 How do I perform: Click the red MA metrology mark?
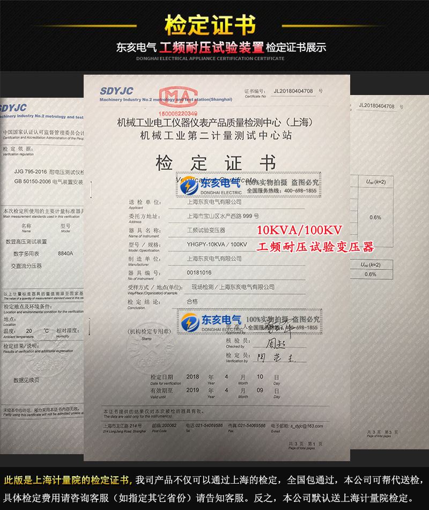pyautogui.click(x=178, y=97)
